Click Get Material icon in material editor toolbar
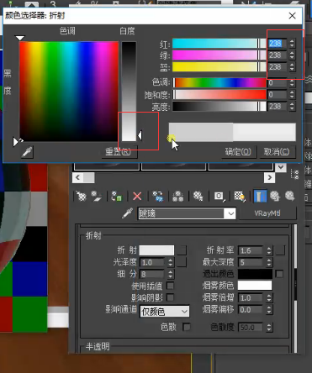 (82, 196)
